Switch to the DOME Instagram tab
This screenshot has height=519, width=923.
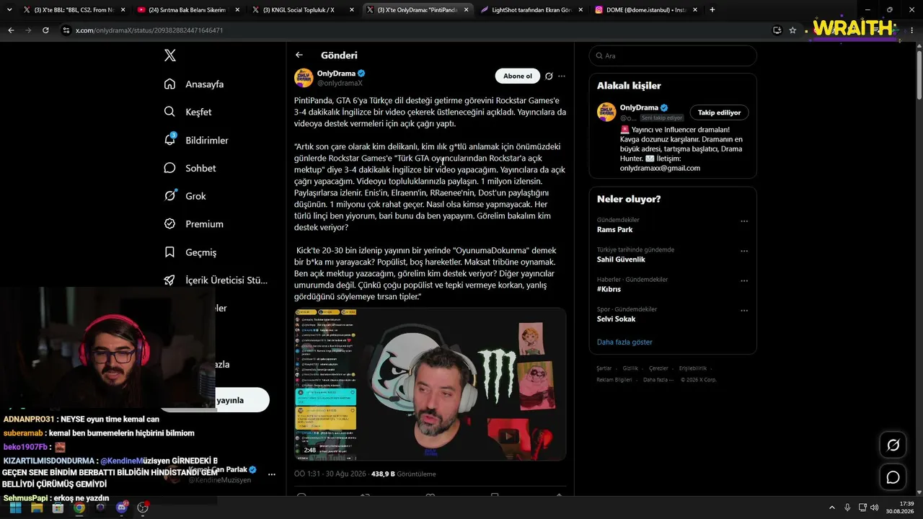pos(645,10)
